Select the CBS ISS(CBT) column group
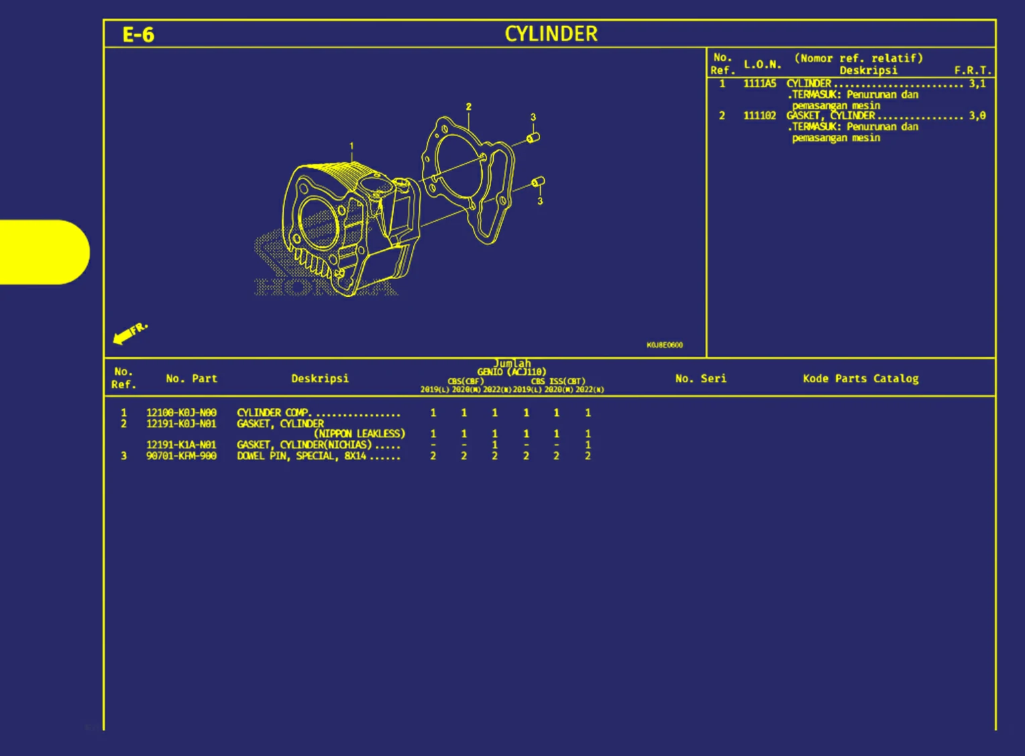 [x=556, y=380]
